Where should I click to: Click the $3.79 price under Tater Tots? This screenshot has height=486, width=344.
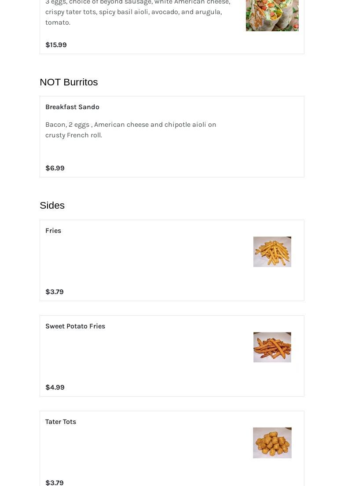pos(55,482)
